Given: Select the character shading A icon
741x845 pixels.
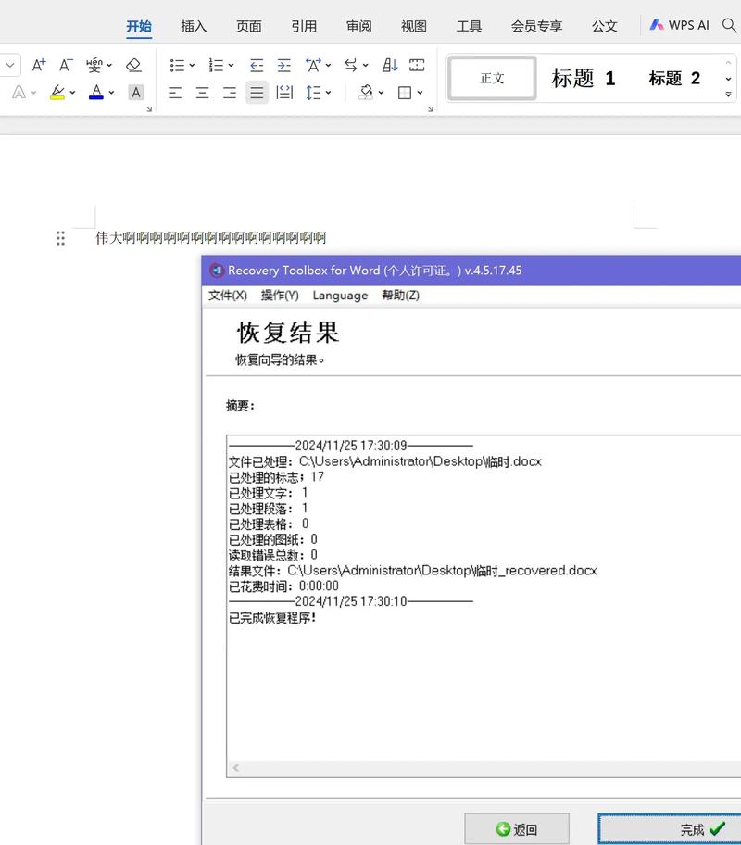Looking at the screenshot, I should (x=135, y=93).
